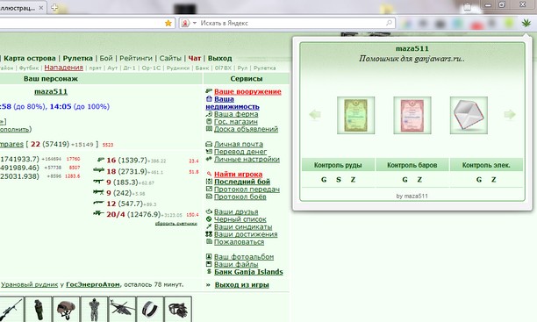Open Черный список link
The image size is (537, 322).
[x=240, y=219]
